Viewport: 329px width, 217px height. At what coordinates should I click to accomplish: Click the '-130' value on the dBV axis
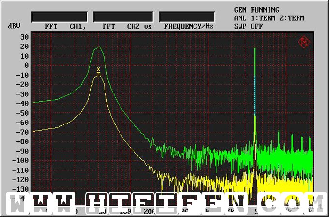tap(20, 189)
